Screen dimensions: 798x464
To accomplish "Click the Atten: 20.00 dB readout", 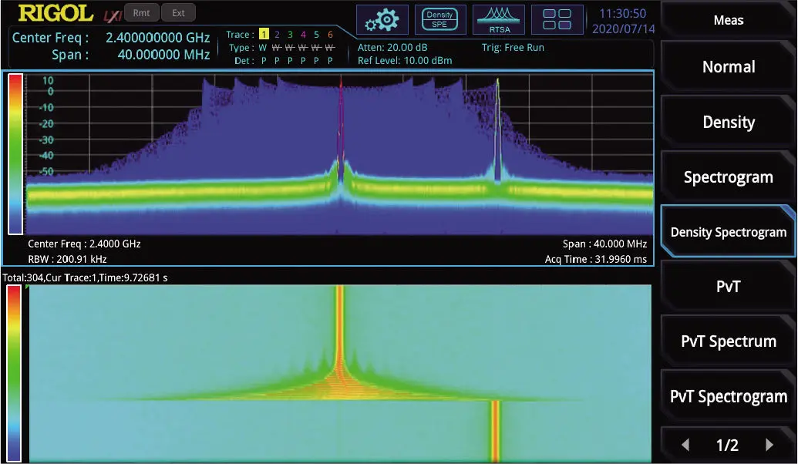I will (x=392, y=47).
